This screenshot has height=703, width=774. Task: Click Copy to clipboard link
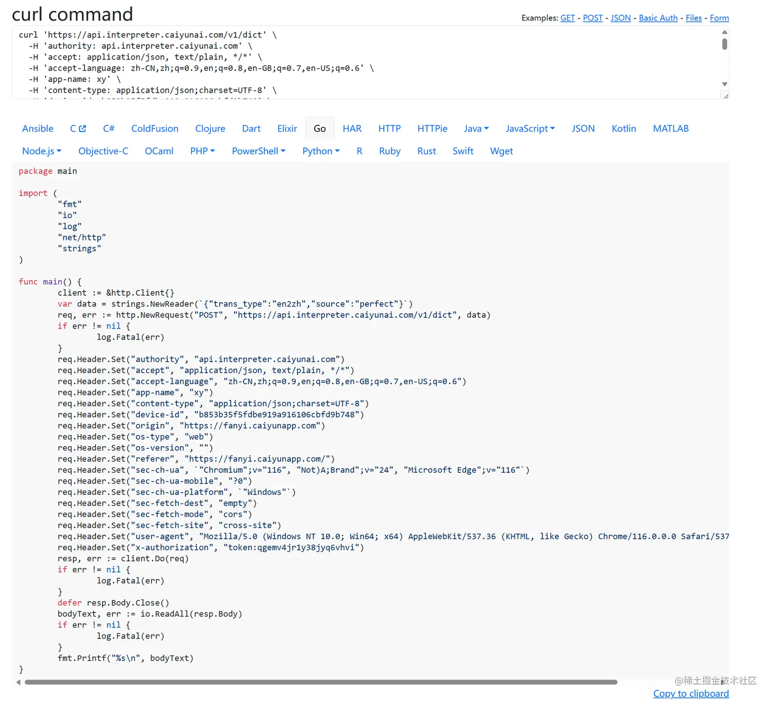tap(691, 693)
